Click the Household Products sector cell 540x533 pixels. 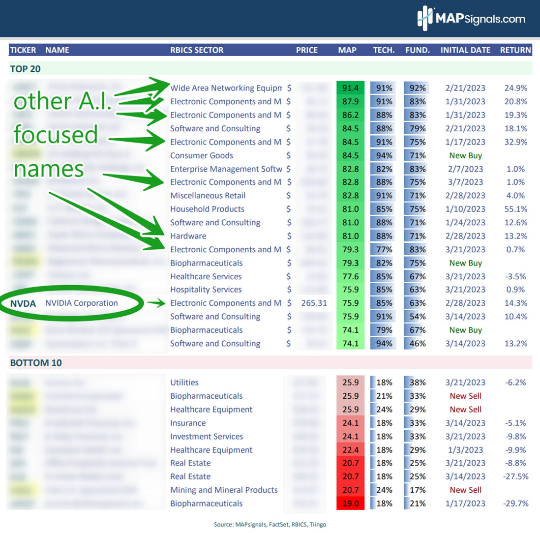pyautogui.click(x=207, y=209)
